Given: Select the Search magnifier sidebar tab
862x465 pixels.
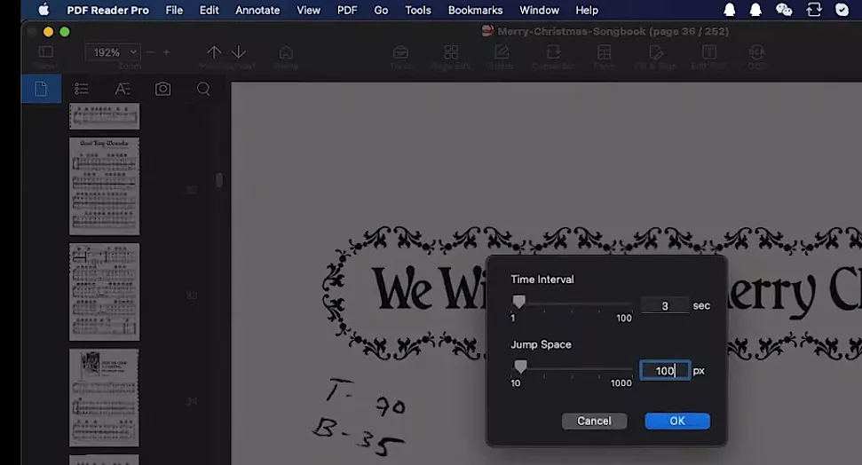Looking at the screenshot, I should coord(203,89).
